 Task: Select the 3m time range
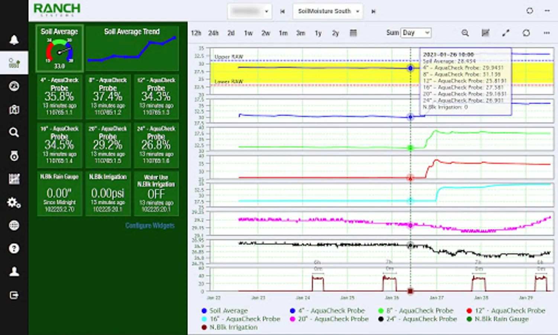tap(300, 33)
